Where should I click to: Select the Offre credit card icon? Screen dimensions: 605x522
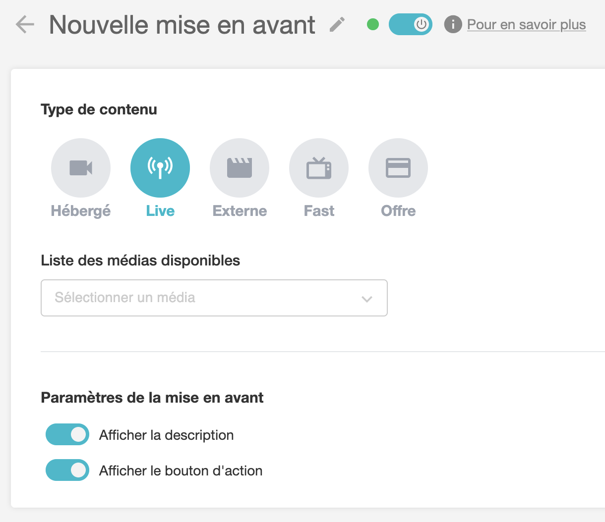[x=398, y=168]
